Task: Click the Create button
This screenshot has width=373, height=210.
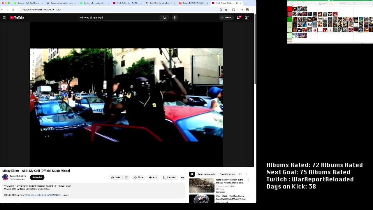Action: pyautogui.click(x=226, y=17)
